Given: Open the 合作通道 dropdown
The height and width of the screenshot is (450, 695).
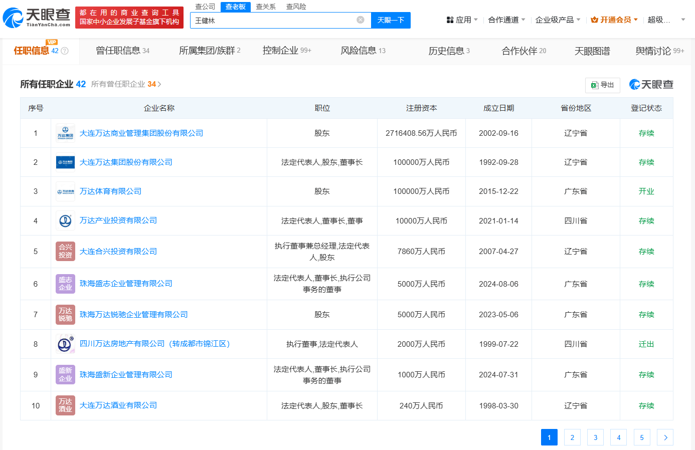Looking at the screenshot, I should [506, 20].
